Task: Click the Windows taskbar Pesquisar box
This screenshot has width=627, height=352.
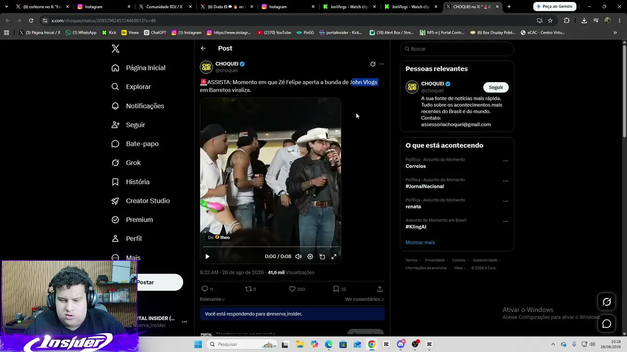Action: tap(242, 344)
